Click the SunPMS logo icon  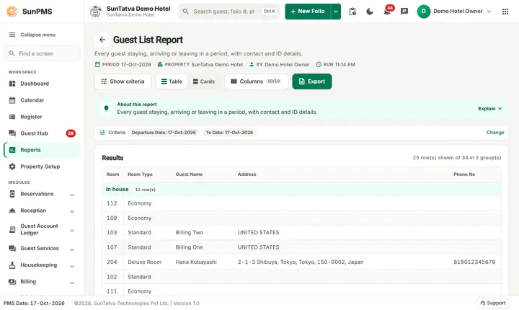coord(12,12)
